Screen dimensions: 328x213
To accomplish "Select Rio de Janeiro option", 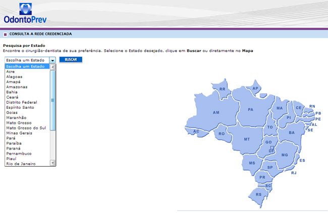I will [x=27, y=164].
